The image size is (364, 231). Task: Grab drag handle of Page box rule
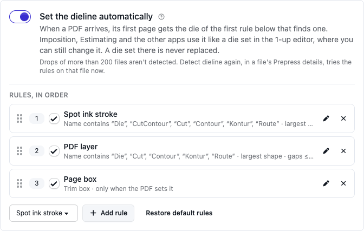pos(19,183)
